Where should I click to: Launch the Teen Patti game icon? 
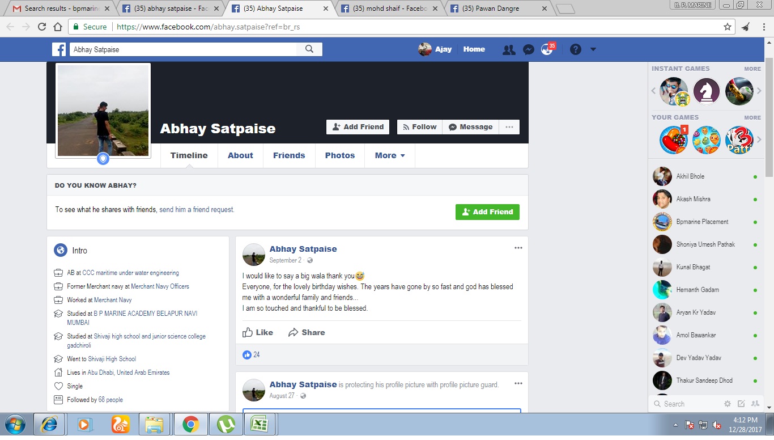tap(739, 140)
